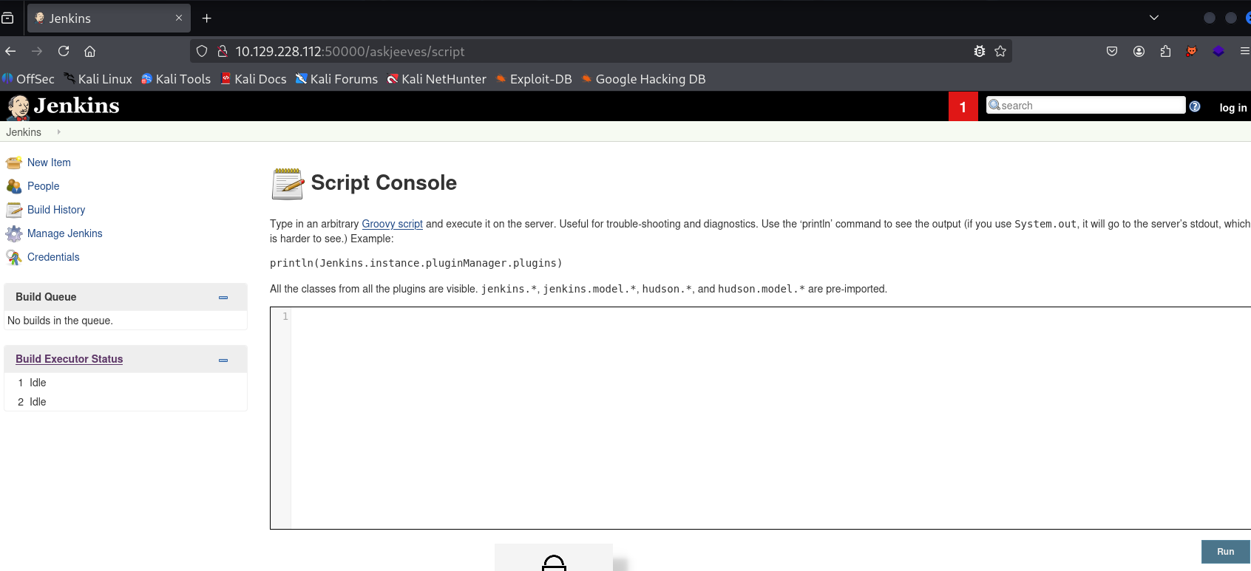
Task: Click the purple extension icon in toolbar
Action: click(1218, 51)
